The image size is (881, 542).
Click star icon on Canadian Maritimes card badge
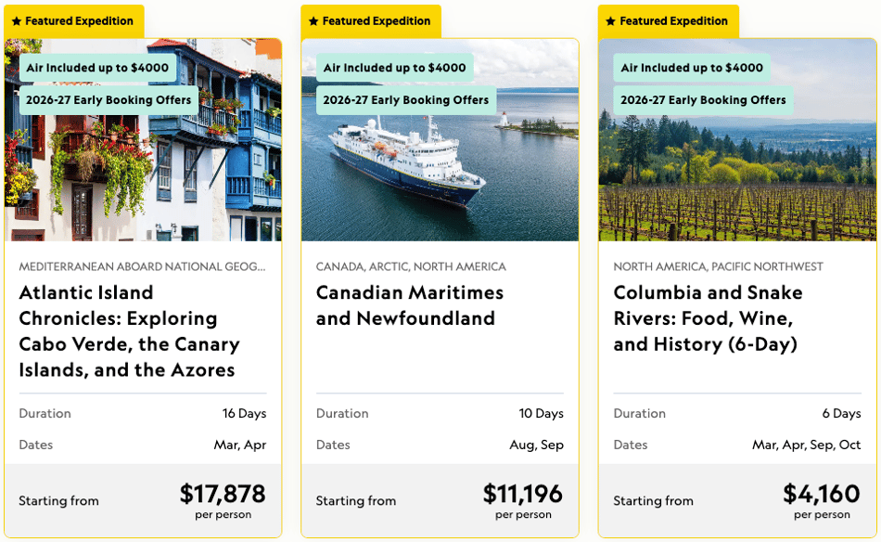(313, 21)
